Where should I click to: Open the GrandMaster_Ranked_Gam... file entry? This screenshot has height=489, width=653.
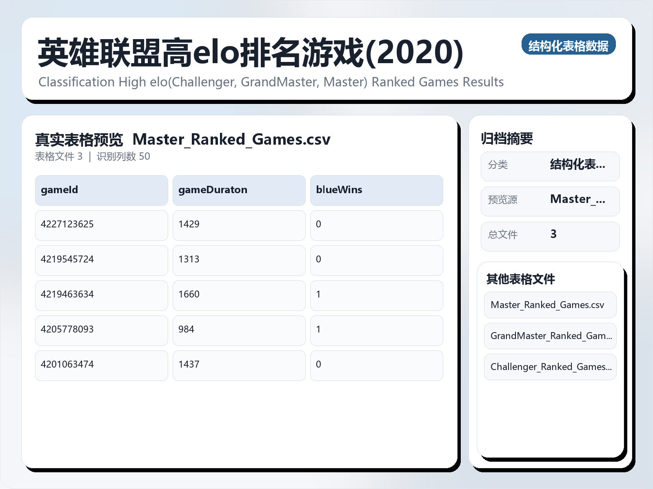coord(549,336)
